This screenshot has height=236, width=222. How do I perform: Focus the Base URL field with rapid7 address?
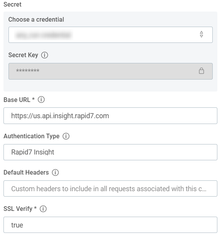[110, 116]
